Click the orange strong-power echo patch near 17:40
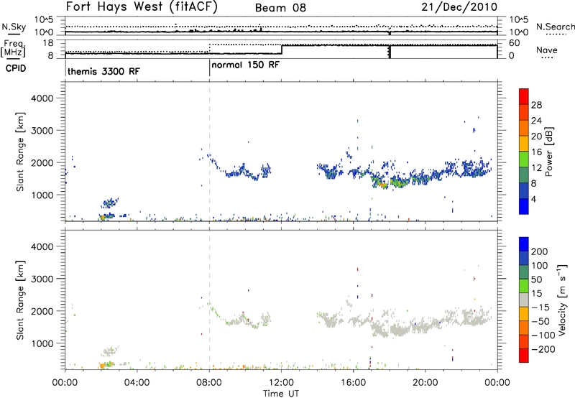 (383, 185)
